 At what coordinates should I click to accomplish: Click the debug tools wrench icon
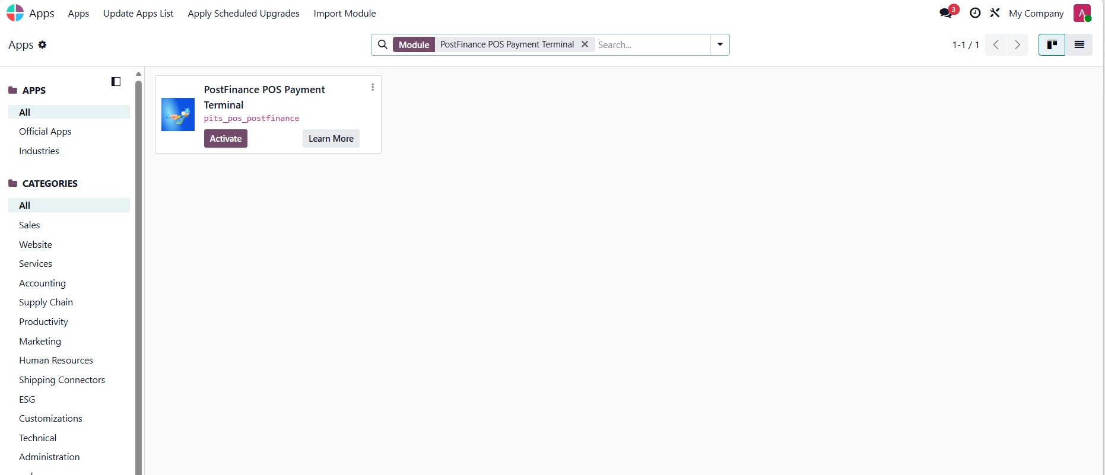tap(995, 13)
